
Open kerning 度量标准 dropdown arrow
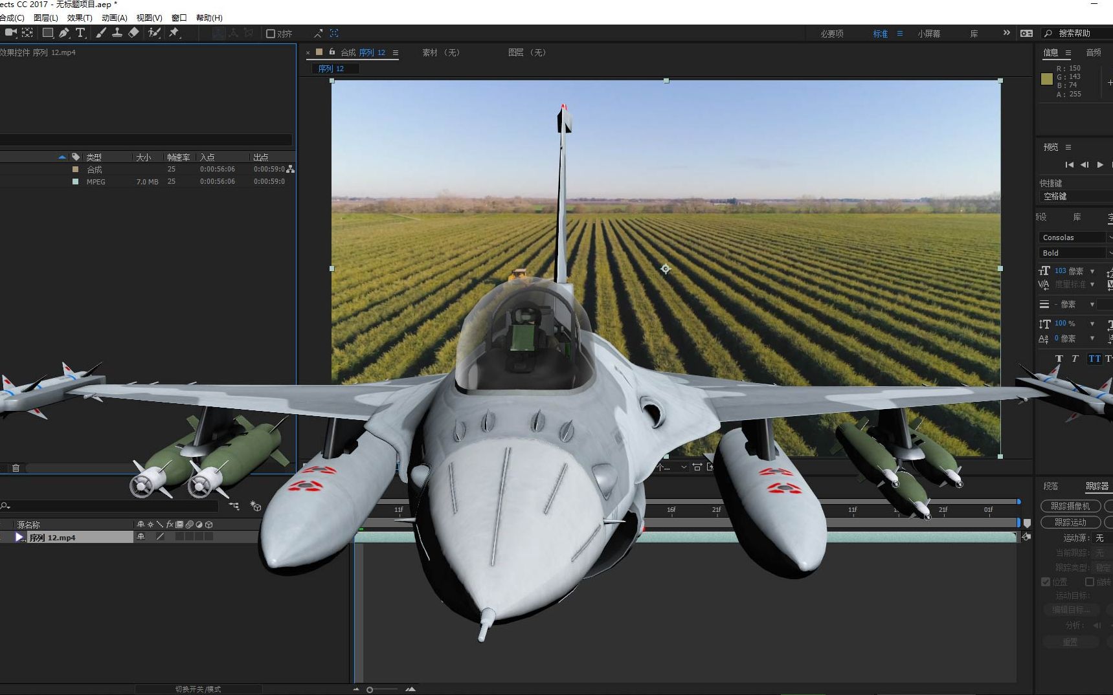(1092, 284)
